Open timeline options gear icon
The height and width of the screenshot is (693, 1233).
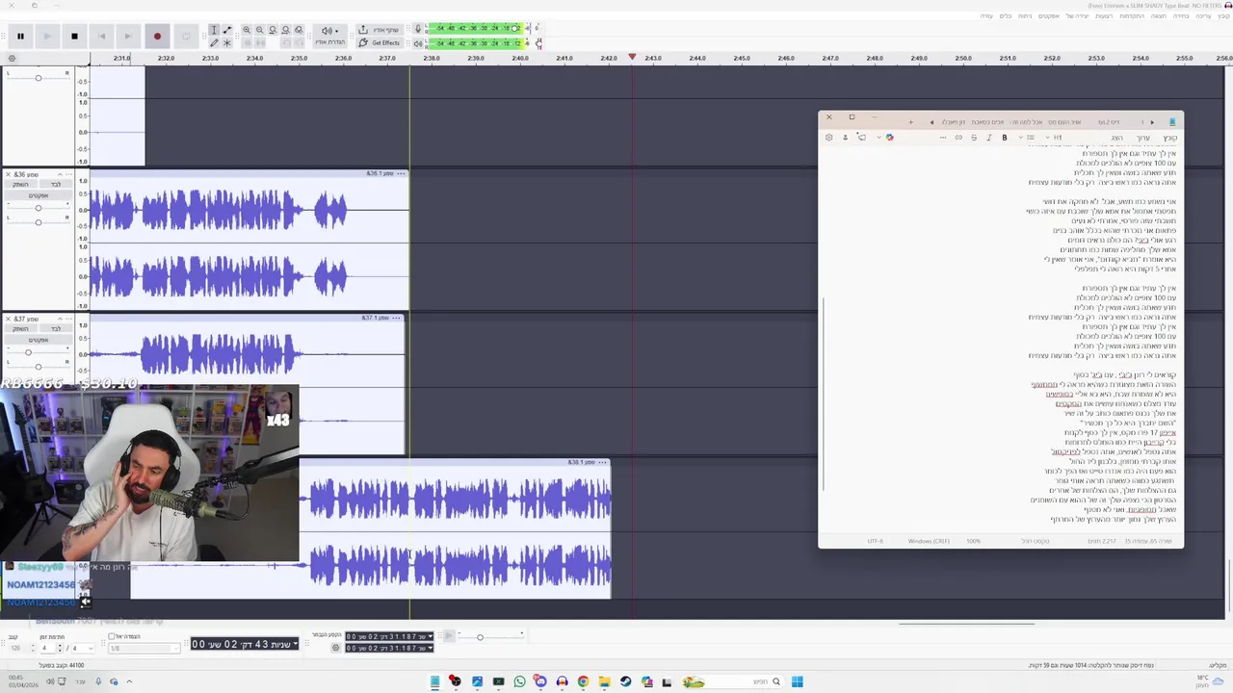[x=12, y=59]
